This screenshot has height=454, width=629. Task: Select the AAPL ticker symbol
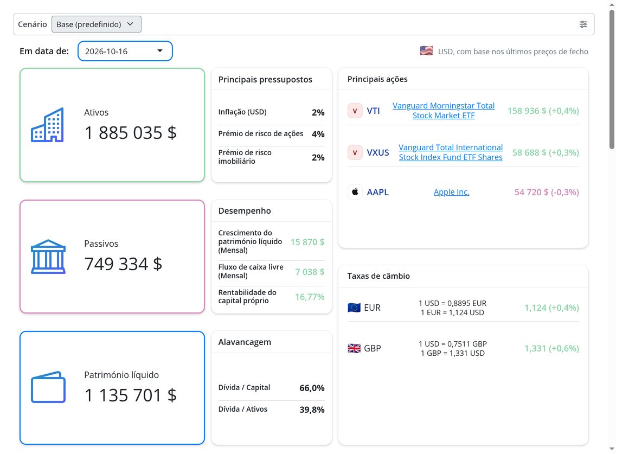tap(377, 192)
